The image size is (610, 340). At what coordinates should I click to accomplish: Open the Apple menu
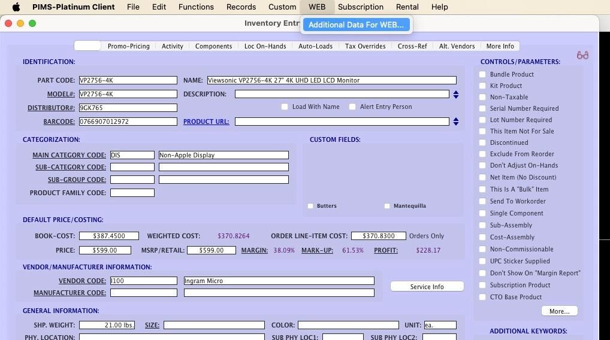[x=16, y=7]
